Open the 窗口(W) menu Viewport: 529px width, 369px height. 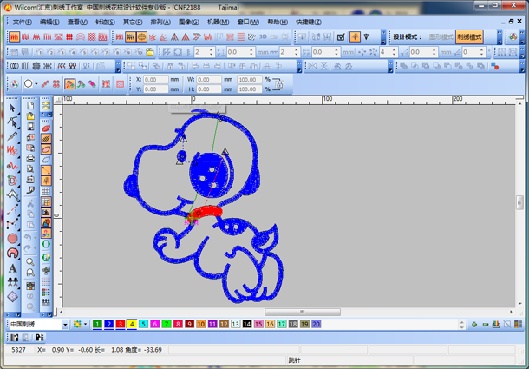(248, 22)
